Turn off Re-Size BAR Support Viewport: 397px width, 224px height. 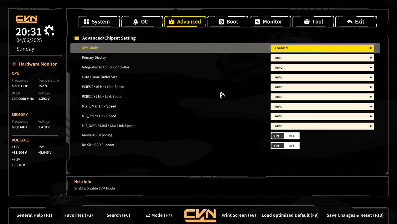[292, 146]
